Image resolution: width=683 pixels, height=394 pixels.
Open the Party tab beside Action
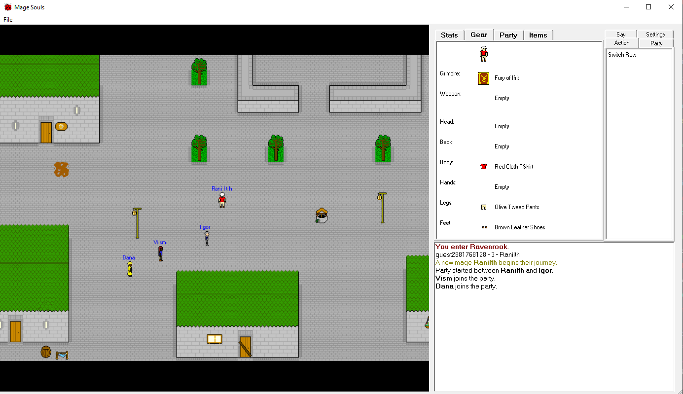pos(656,43)
